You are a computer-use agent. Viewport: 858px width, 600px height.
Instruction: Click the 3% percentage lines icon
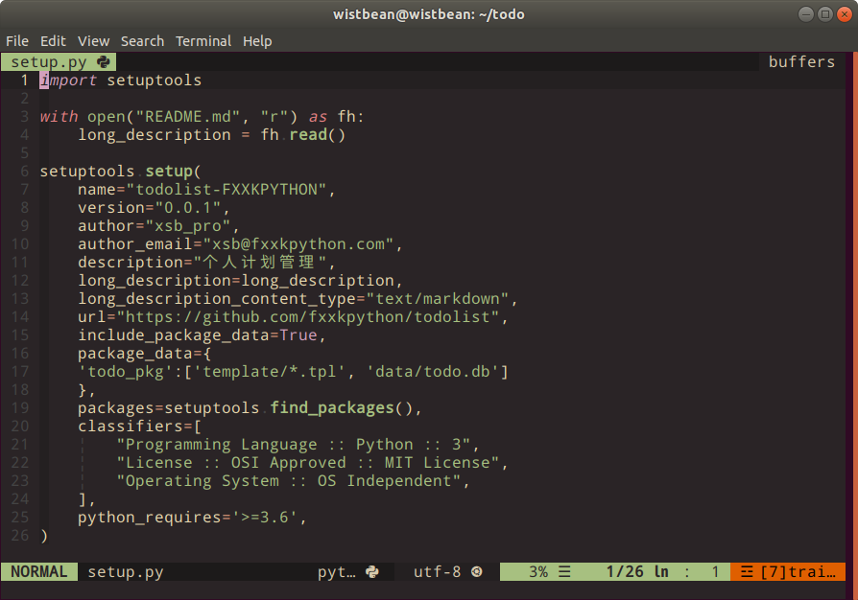[564, 571]
